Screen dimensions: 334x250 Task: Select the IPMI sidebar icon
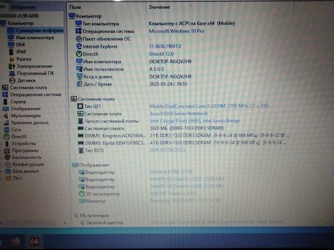[11, 52]
